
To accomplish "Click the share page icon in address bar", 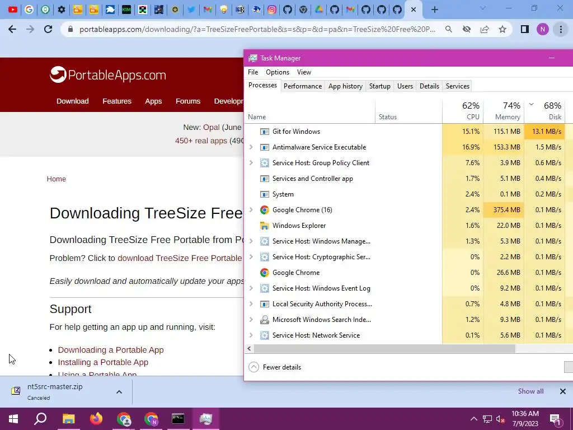I will pos(485,29).
